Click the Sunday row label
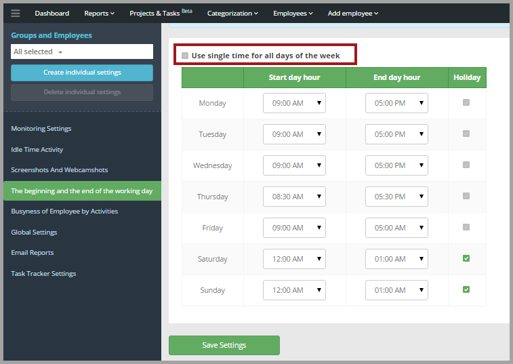 point(212,290)
